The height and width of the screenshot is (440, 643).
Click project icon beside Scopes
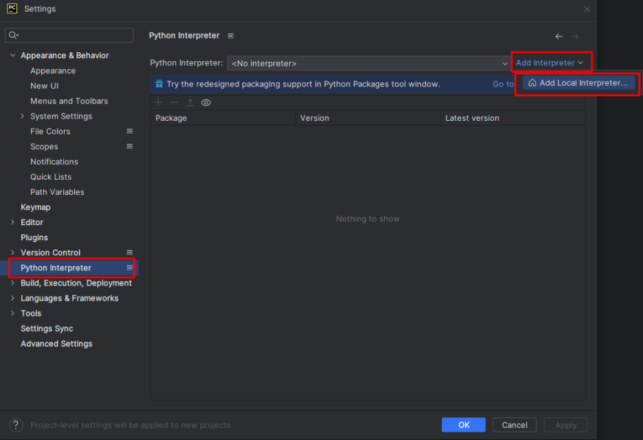pyautogui.click(x=130, y=146)
